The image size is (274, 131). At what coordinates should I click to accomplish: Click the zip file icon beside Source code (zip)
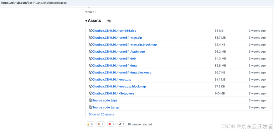coord(90,100)
